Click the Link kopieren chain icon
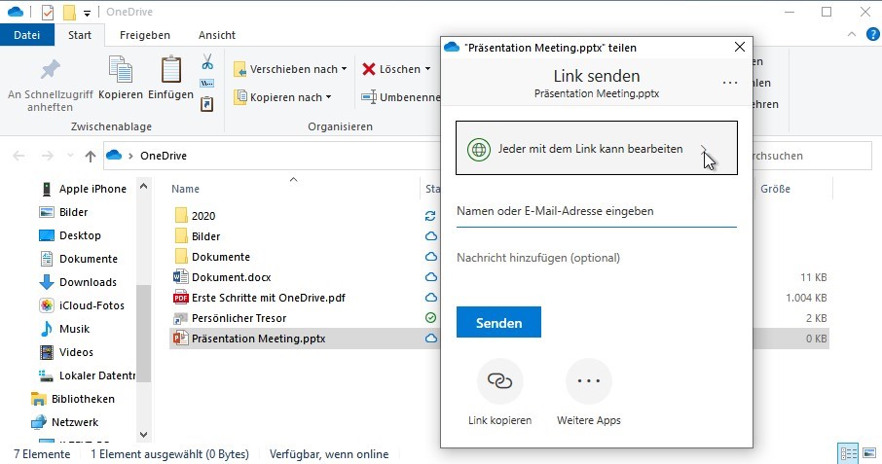 (499, 381)
